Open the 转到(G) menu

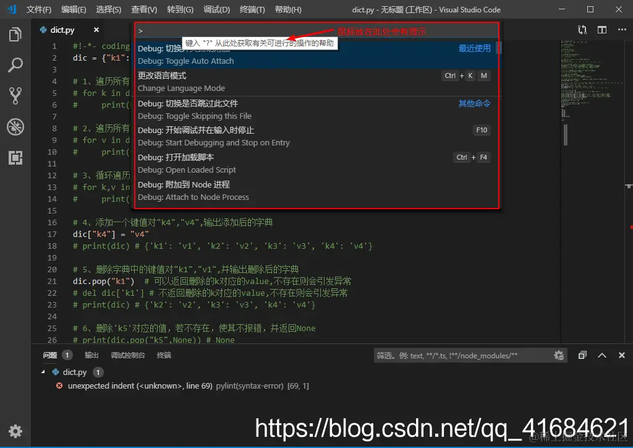coord(180,10)
